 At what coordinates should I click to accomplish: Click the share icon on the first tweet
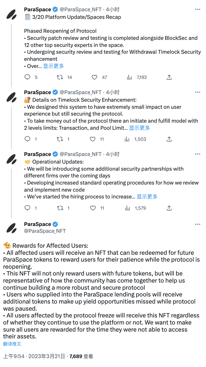pyautogui.click(x=169, y=77)
